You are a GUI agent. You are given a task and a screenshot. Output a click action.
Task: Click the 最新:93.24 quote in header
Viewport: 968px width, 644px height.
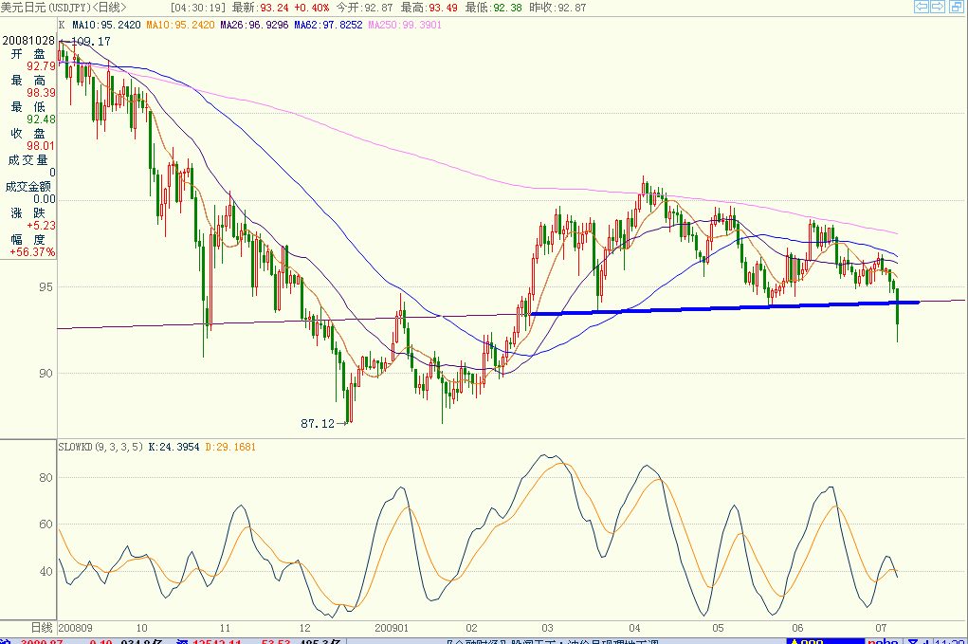click(260, 8)
